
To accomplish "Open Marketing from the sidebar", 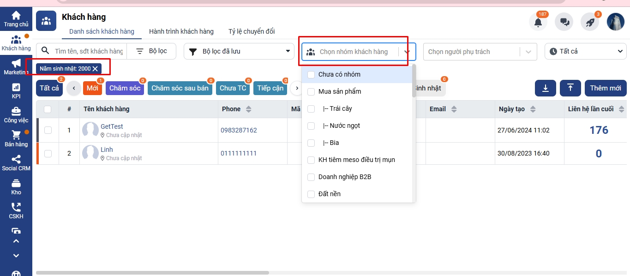I will pyautogui.click(x=16, y=67).
